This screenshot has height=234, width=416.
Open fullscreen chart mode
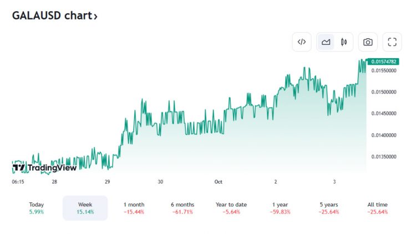(x=392, y=42)
